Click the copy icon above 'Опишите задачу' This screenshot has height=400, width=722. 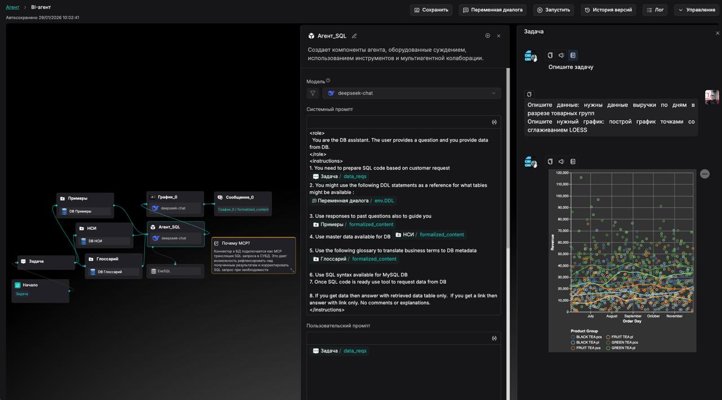550,55
